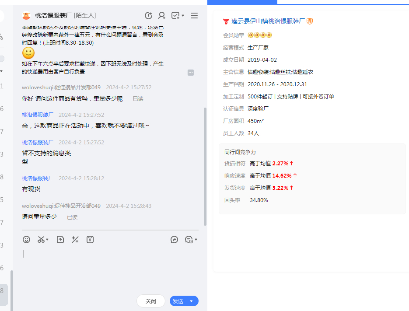The height and width of the screenshot is (311, 409).
Task: Click the add-task checkbox icon in header
Action: point(175,16)
